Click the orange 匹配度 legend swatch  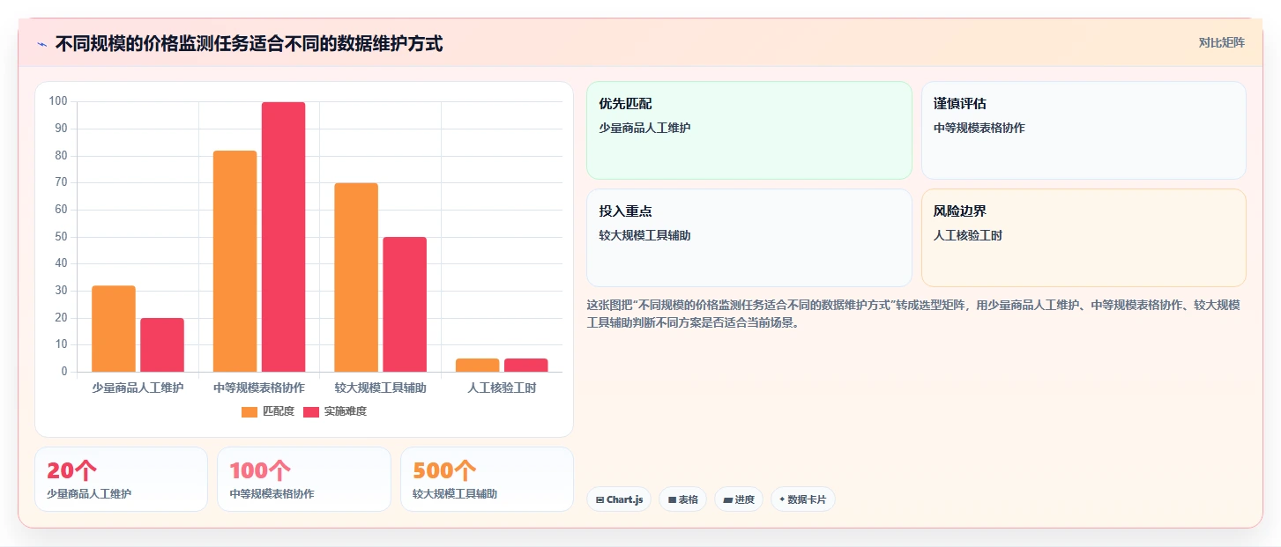tap(249, 411)
